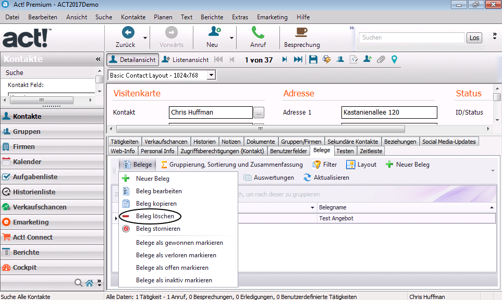Go to first record icon
This screenshot has width=502, height=300.
[x=218, y=59]
